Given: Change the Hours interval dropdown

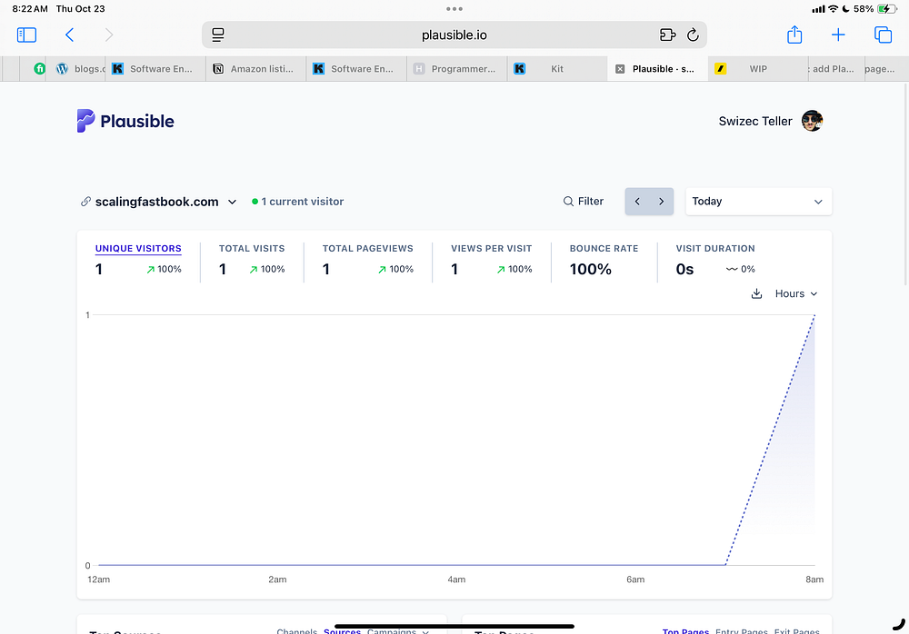Looking at the screenshot, I should pyautogui.click(x=796, y=293).
